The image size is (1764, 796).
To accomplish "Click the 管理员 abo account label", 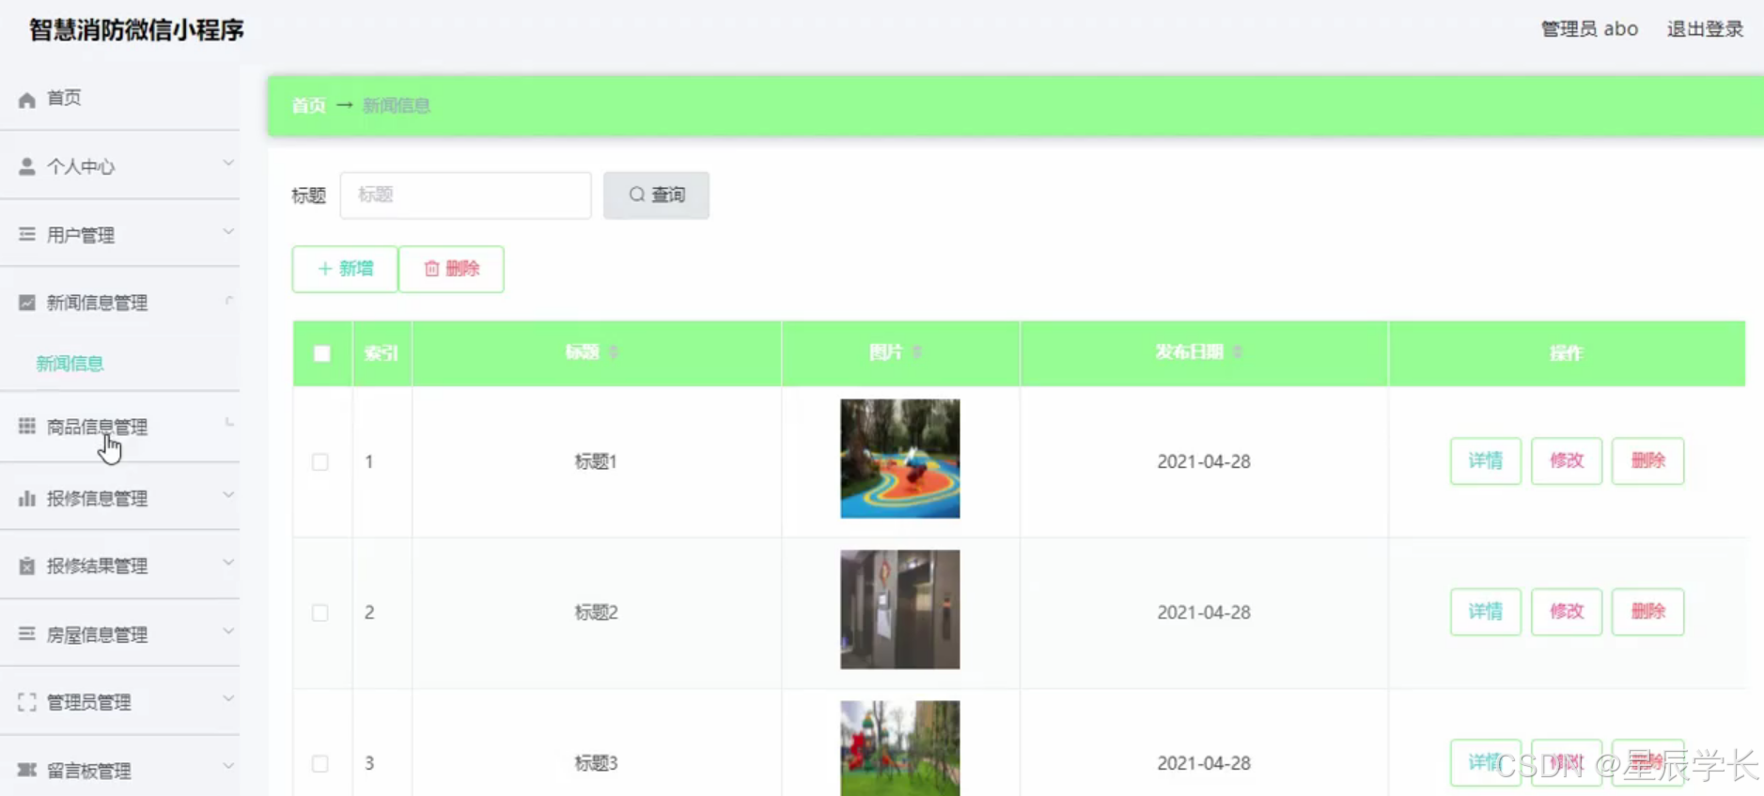I will tap(1589, 29).
